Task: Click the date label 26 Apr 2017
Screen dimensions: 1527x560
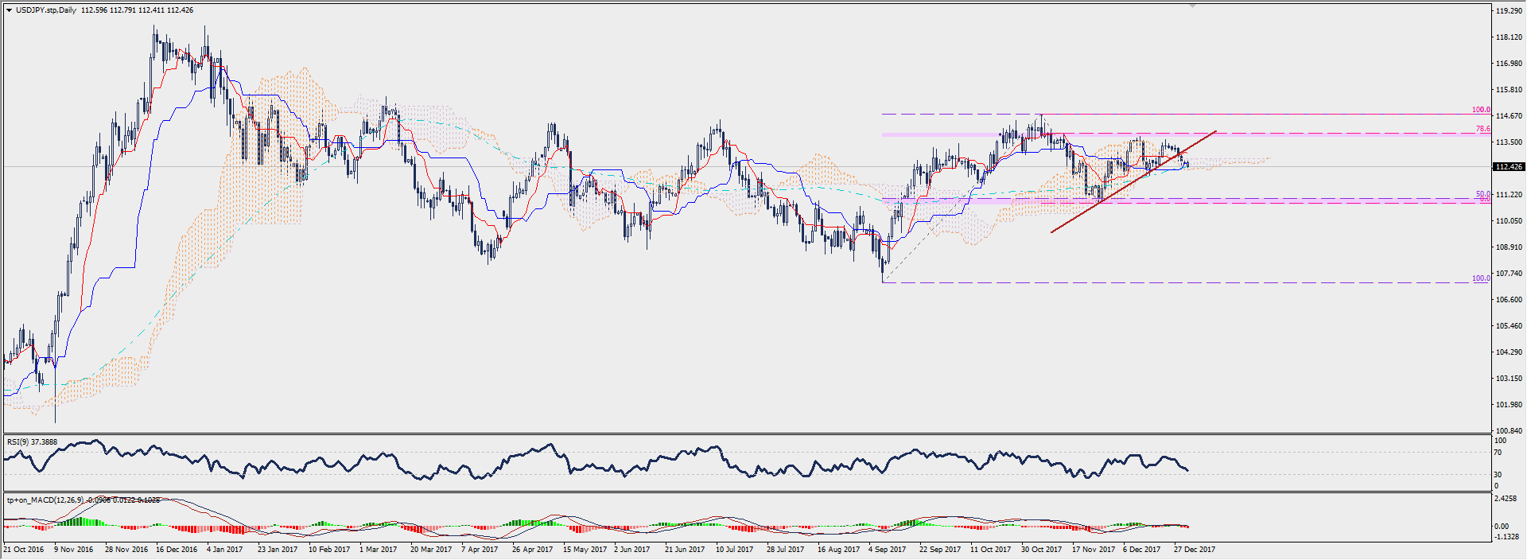Action: tap(532, 550)
